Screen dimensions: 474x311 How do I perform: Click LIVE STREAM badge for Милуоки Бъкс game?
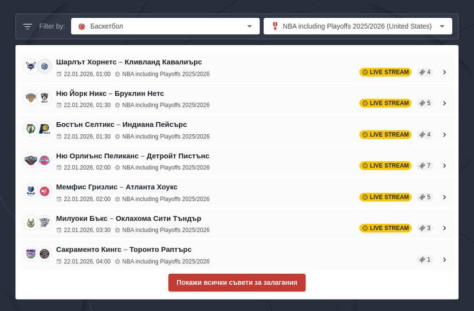385,228
